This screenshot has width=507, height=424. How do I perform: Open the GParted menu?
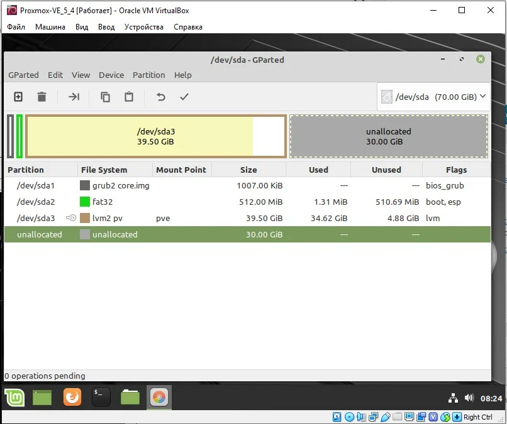click(23, 75)
